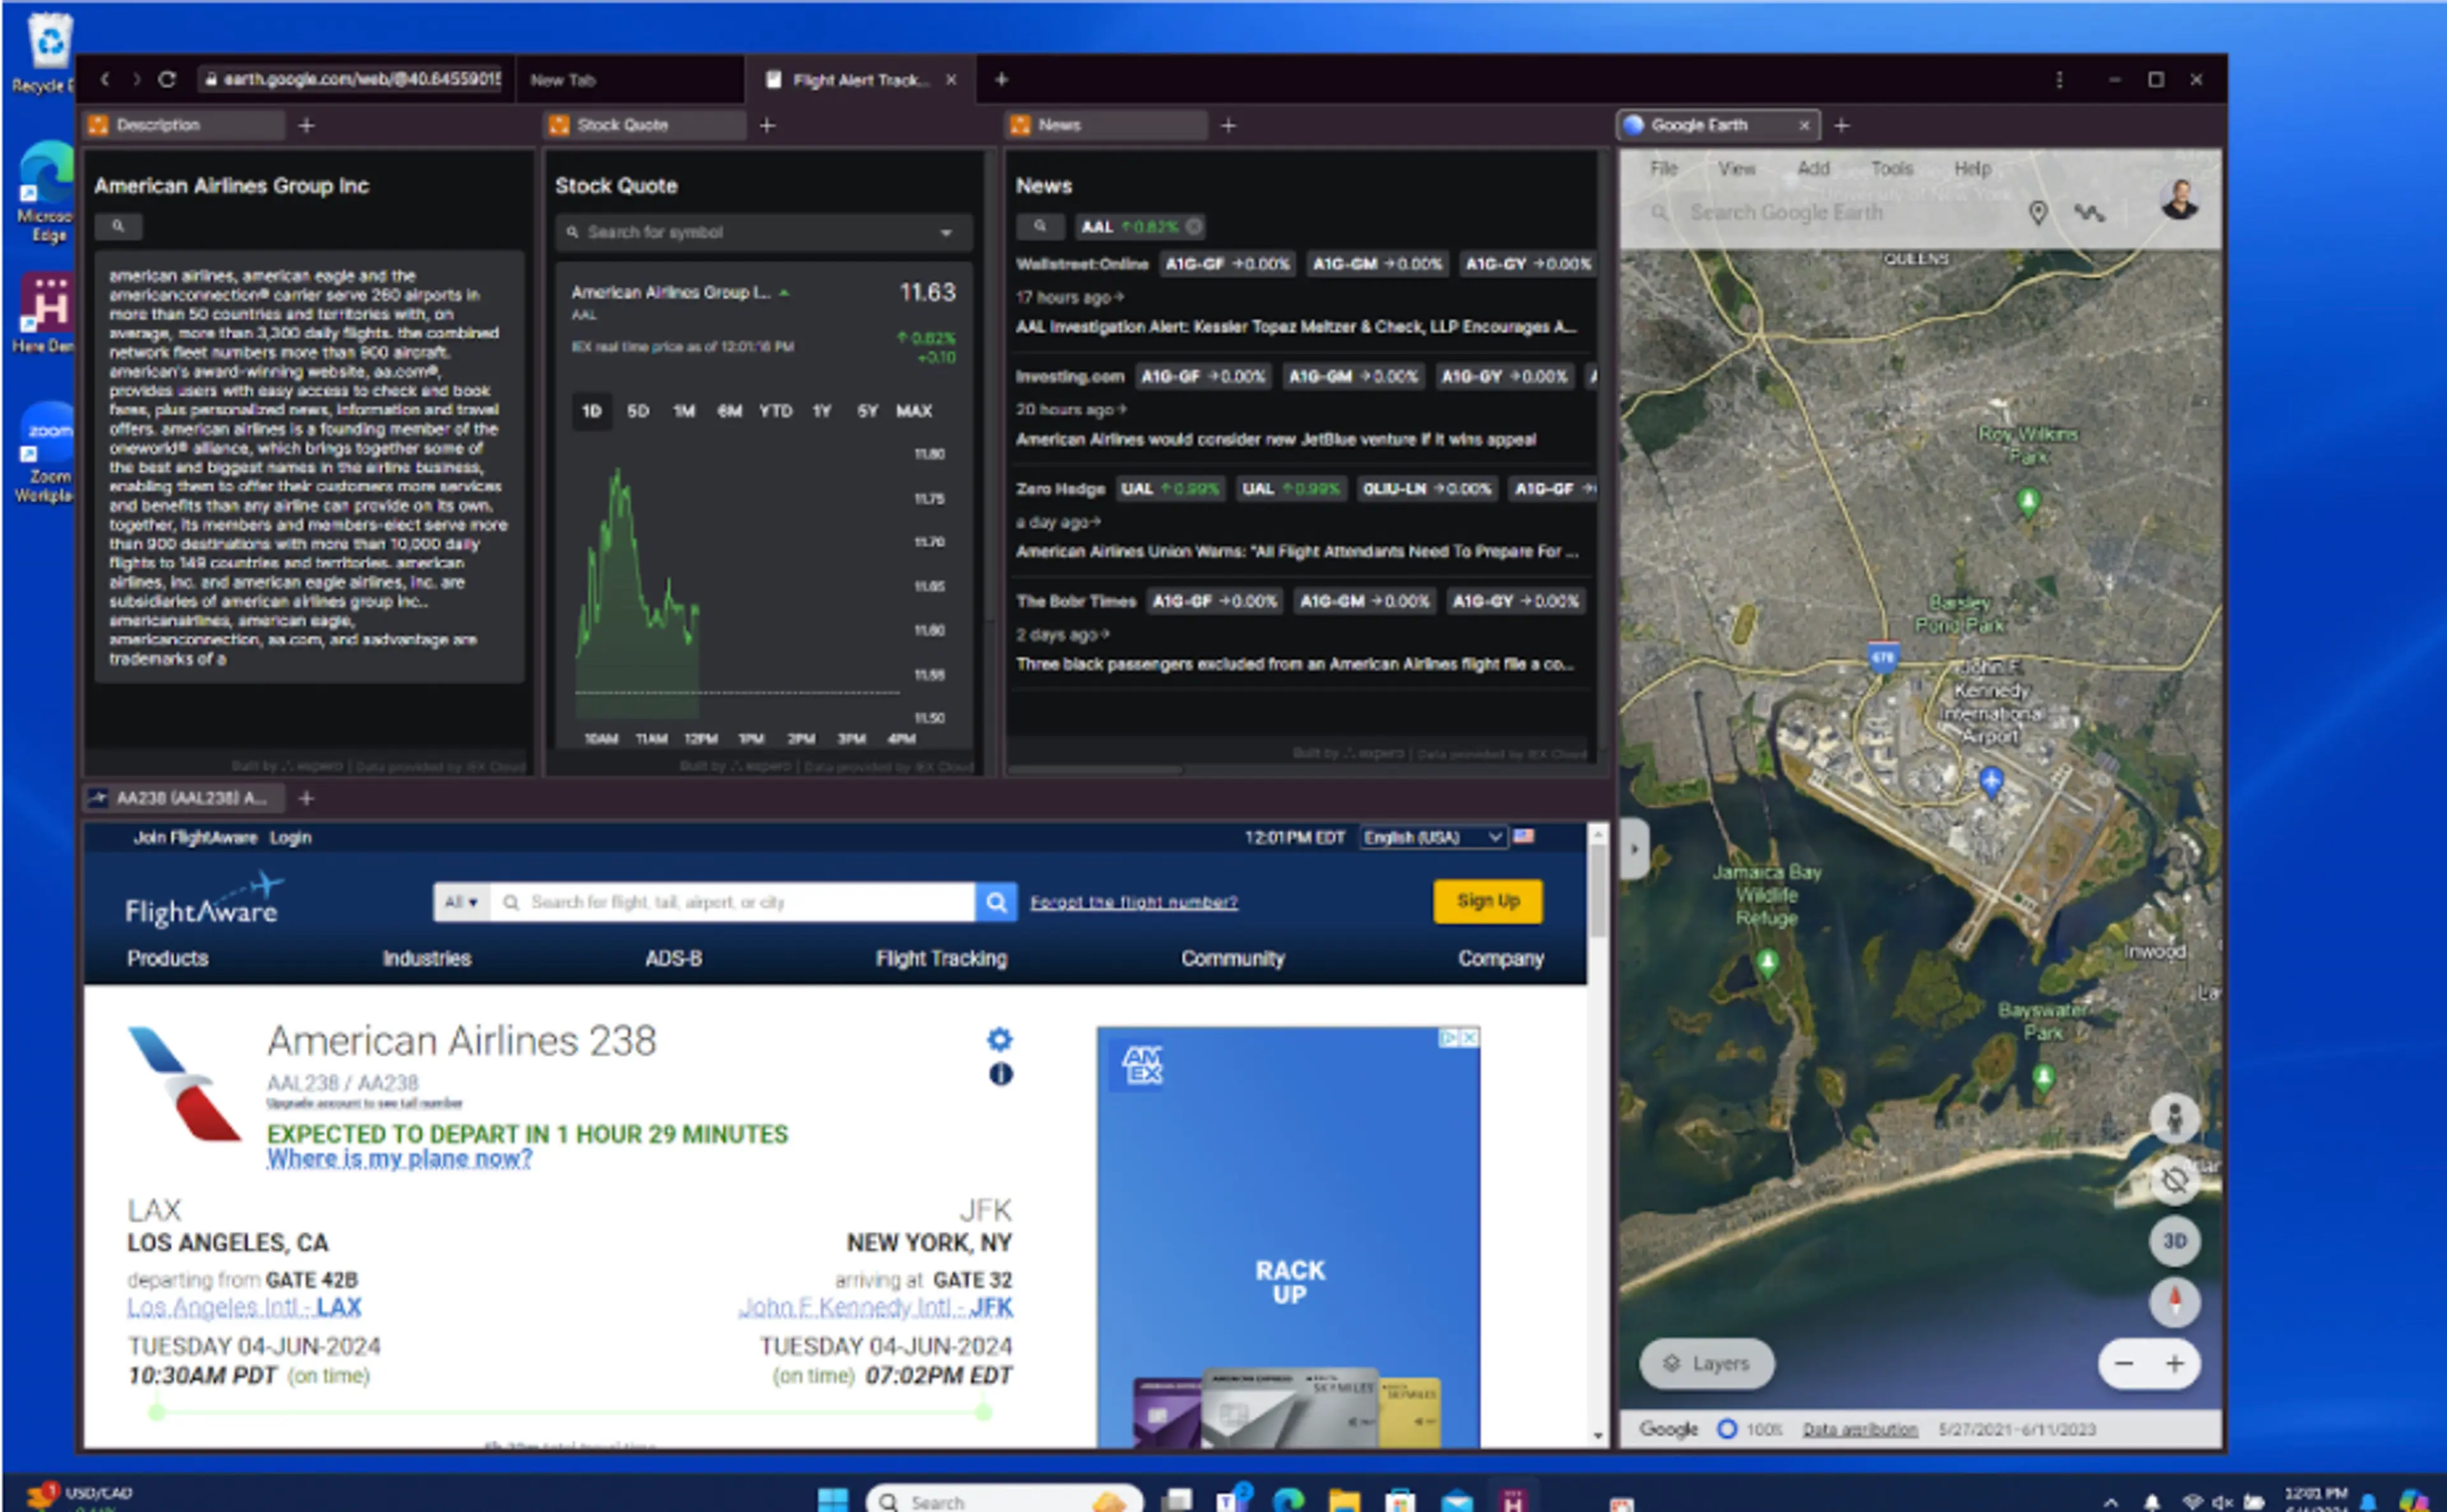Select the 5D chart range
Viewport: 2447px width, 1512px height.
pos(637,411)
